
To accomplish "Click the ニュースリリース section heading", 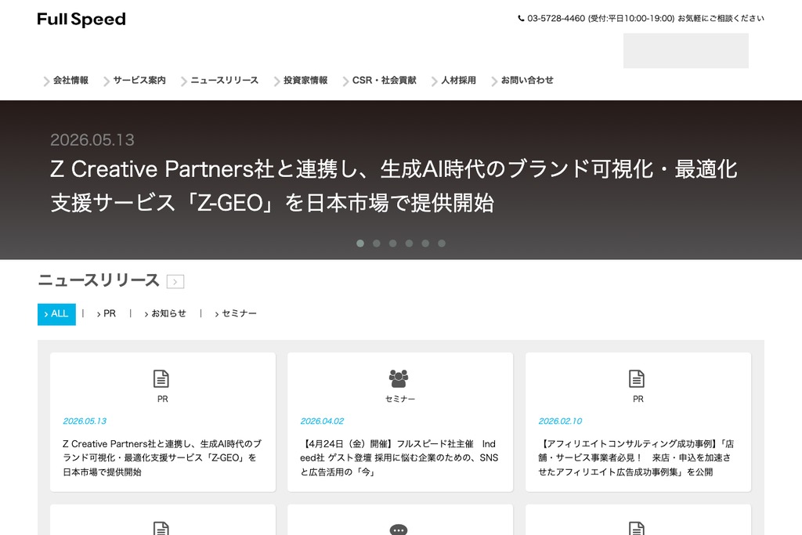I will point(99,280).
